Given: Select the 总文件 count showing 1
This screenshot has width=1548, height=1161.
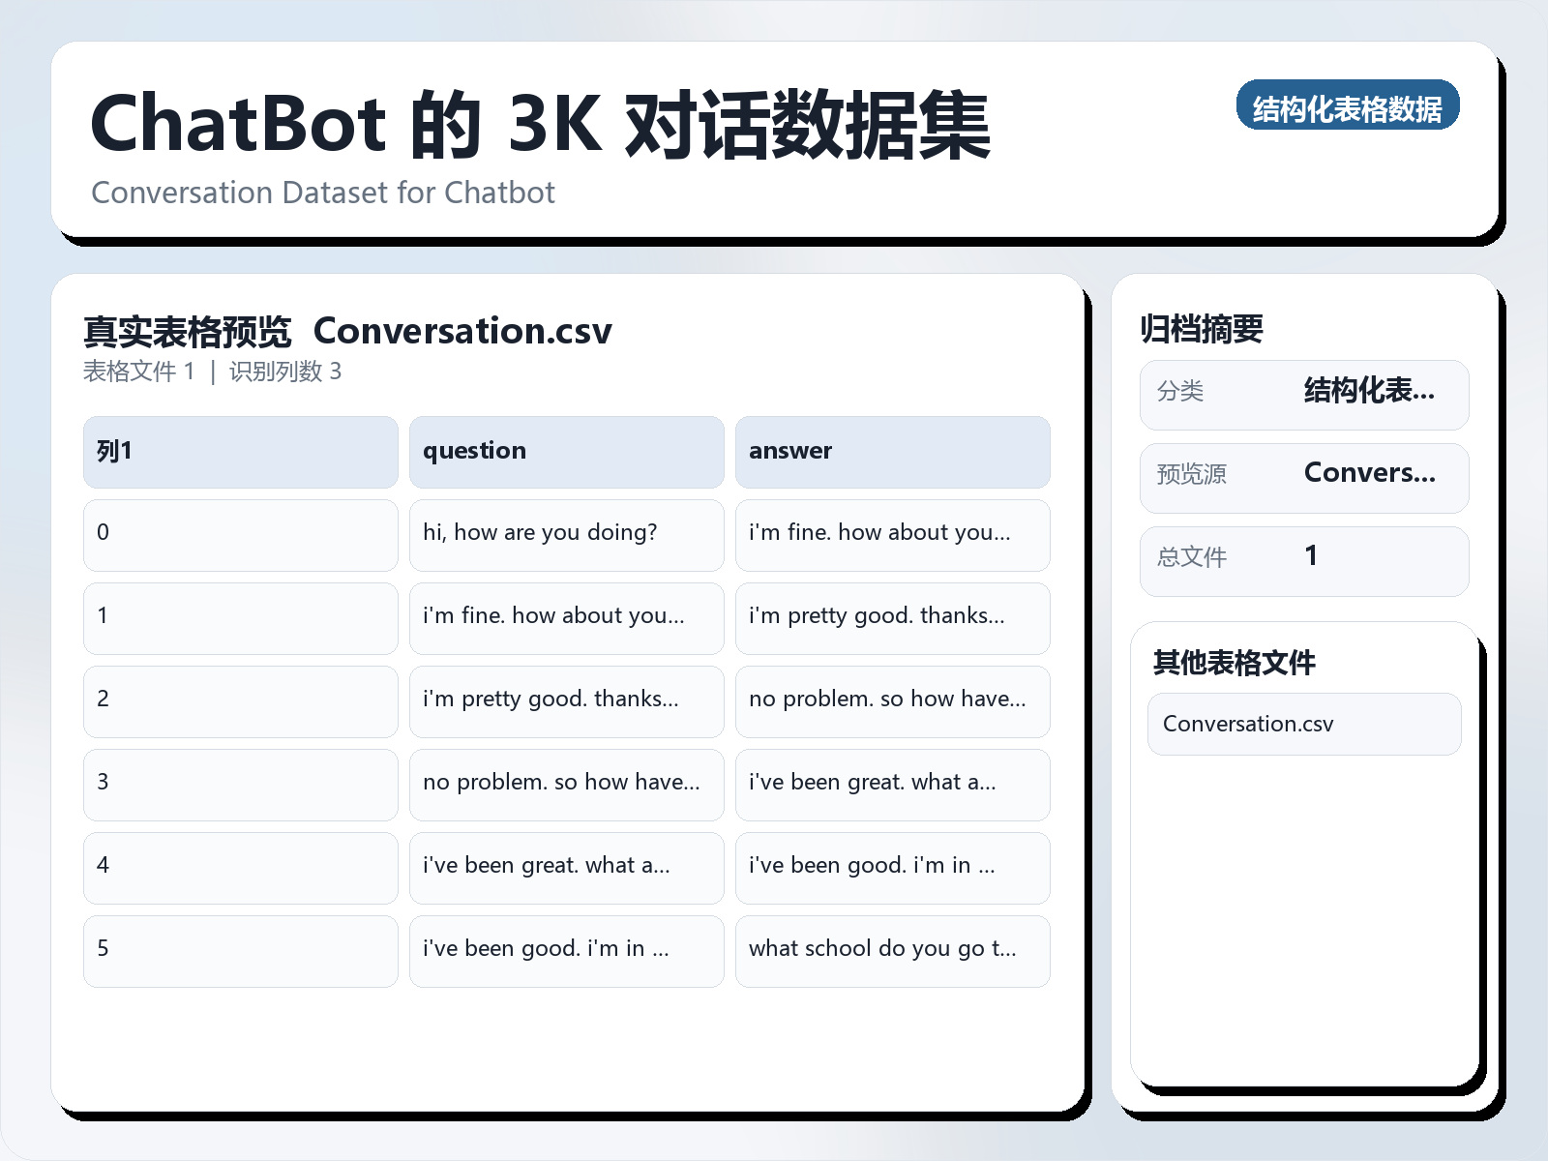Looking at the screenshot, I should pos(1311,556).
